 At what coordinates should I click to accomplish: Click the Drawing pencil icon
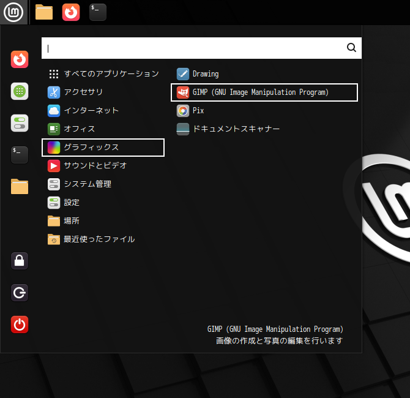pos(183,74)
